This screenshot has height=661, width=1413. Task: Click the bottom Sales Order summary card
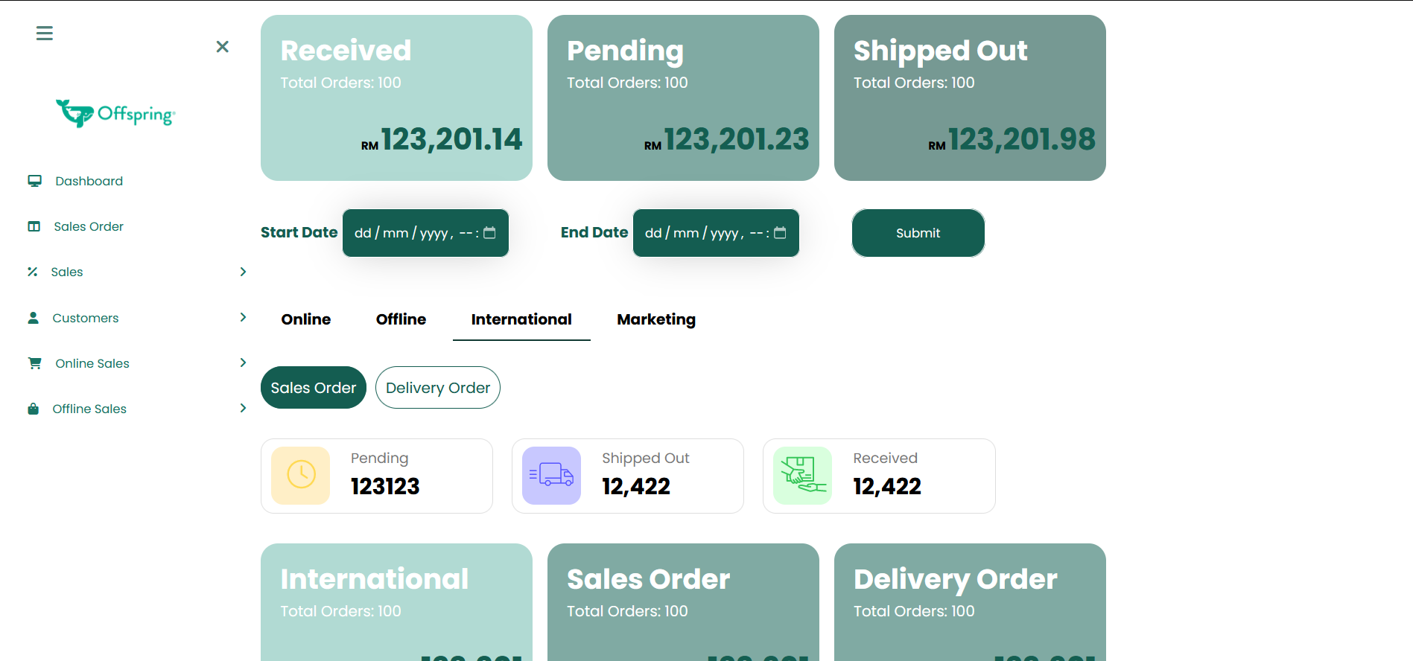tap(683, 602)
